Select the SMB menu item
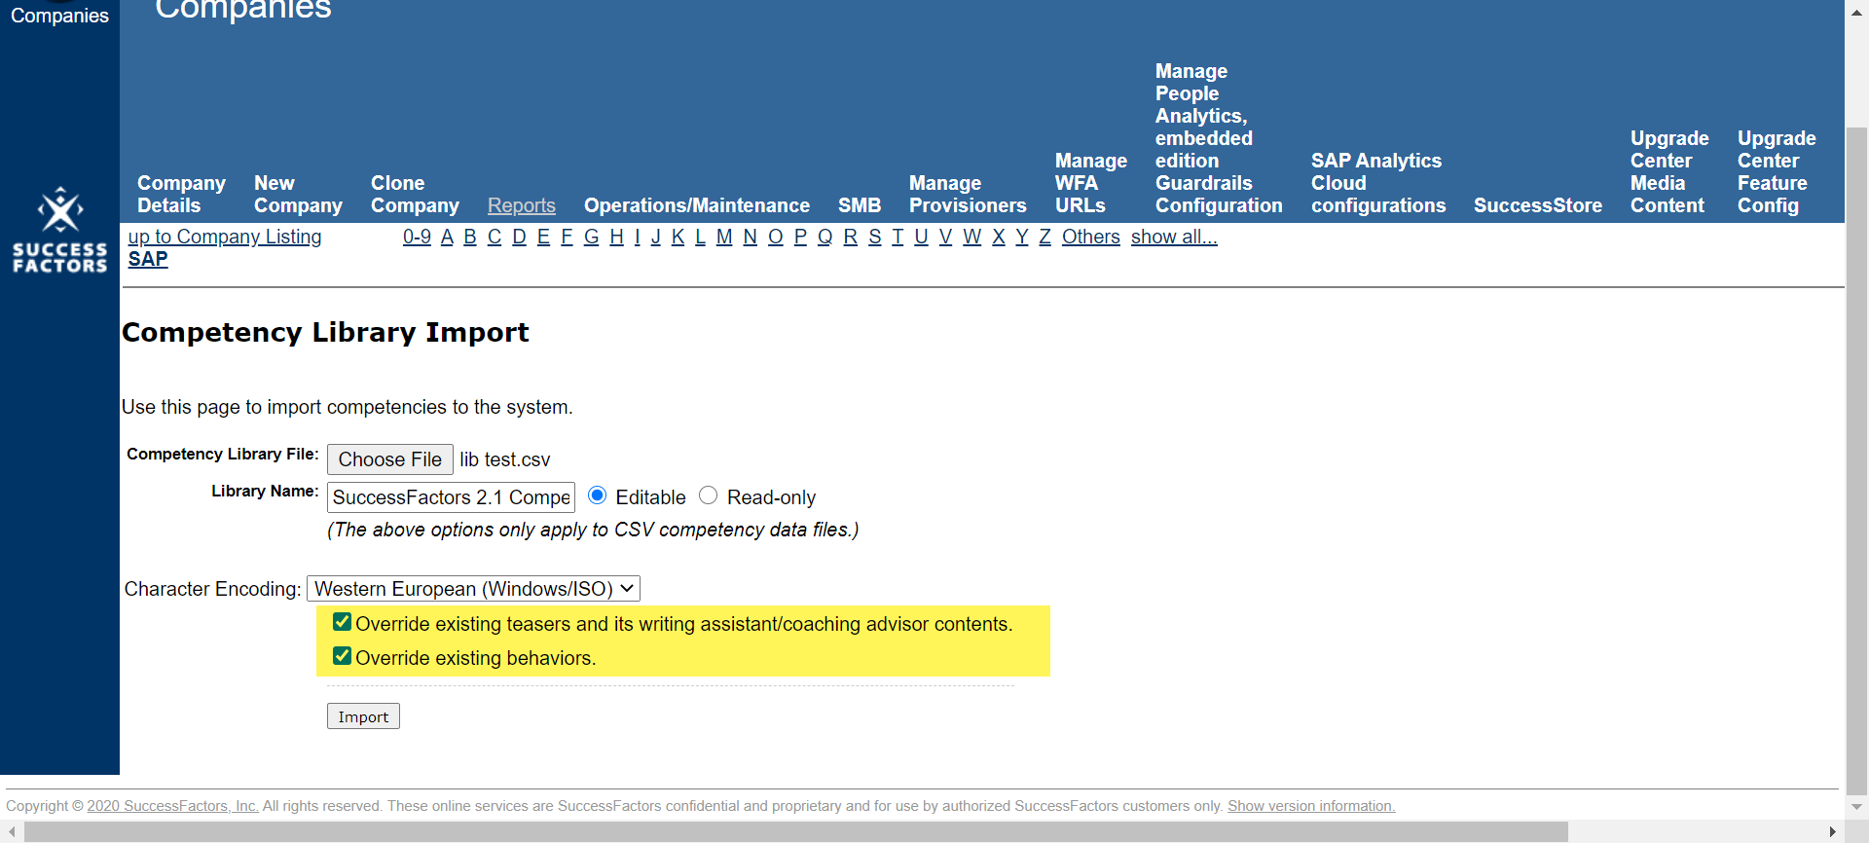Image resolution: width=1869 pixels, height=843 pixels. click(860, 205)
